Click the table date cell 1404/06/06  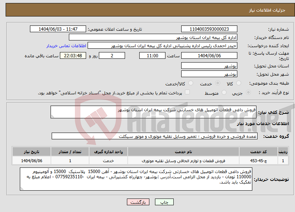coord(31,161)
